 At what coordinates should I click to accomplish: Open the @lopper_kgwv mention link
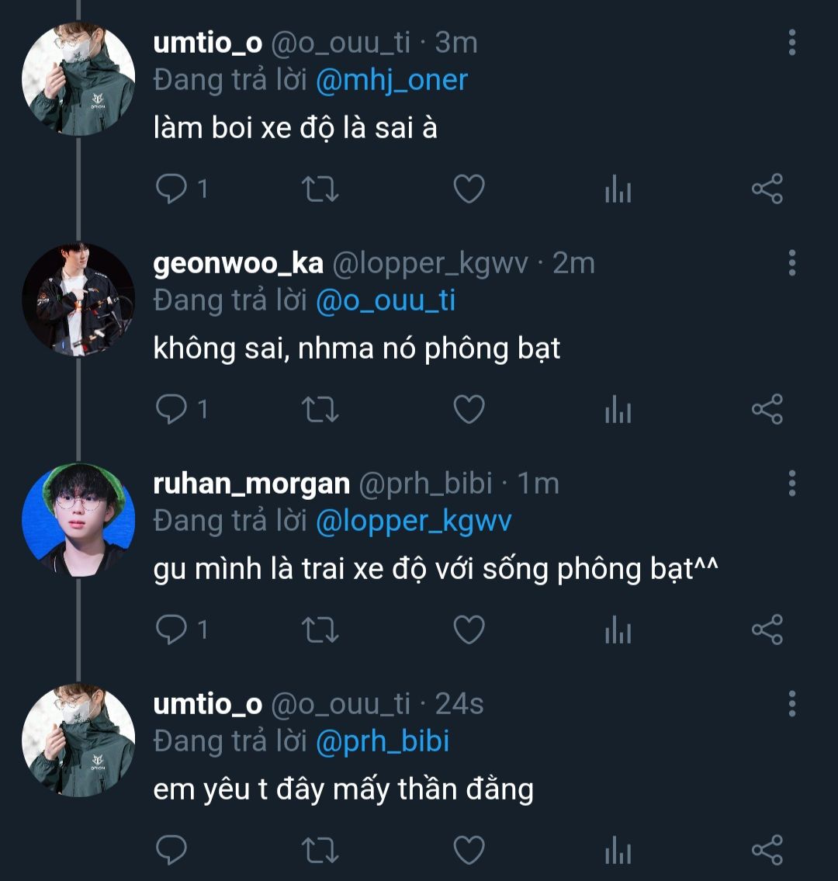pos(414,521)
